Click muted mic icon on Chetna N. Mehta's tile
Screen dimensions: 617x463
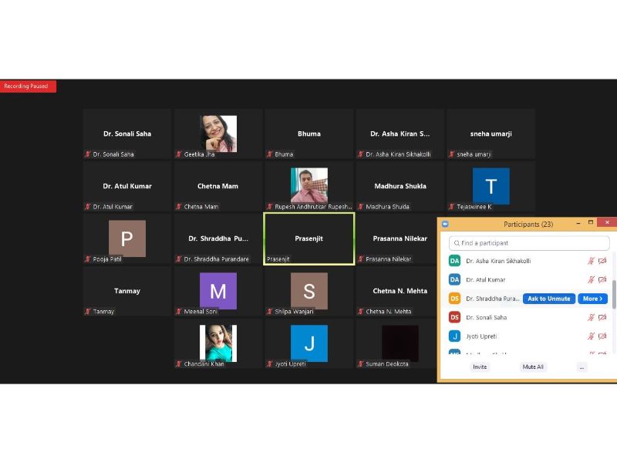click(360, 312)
